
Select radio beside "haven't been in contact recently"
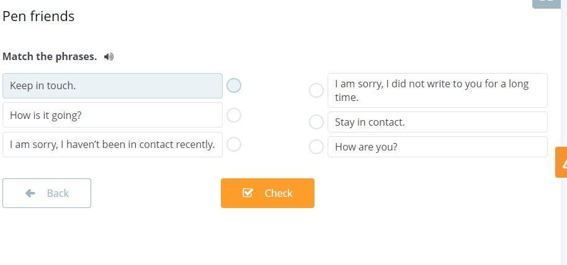click(234, 144)
